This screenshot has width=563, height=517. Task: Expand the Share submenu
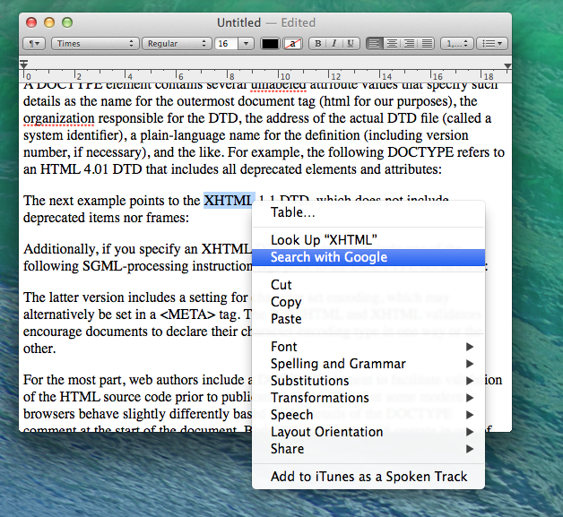368,449
